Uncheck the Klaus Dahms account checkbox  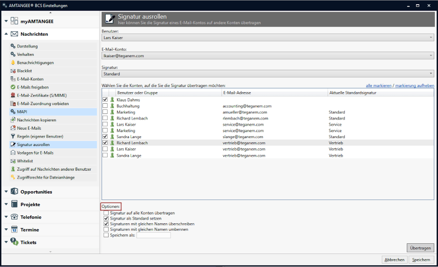coord(105,100)
